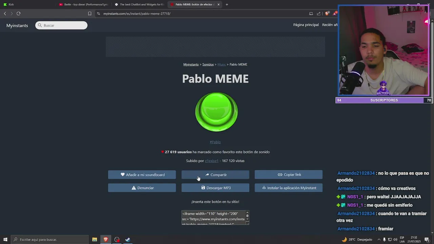Follow the Myinstants breadcrumb link
434x244 pixels.
[191, 64]
